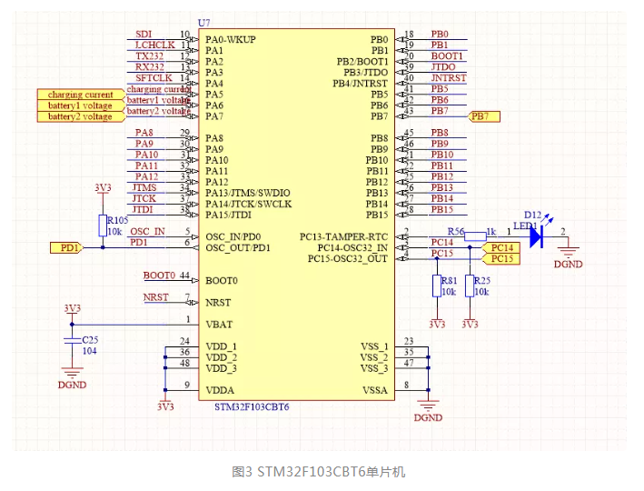
Task: Click the ground symbol beside the LED
Action: 569,252
